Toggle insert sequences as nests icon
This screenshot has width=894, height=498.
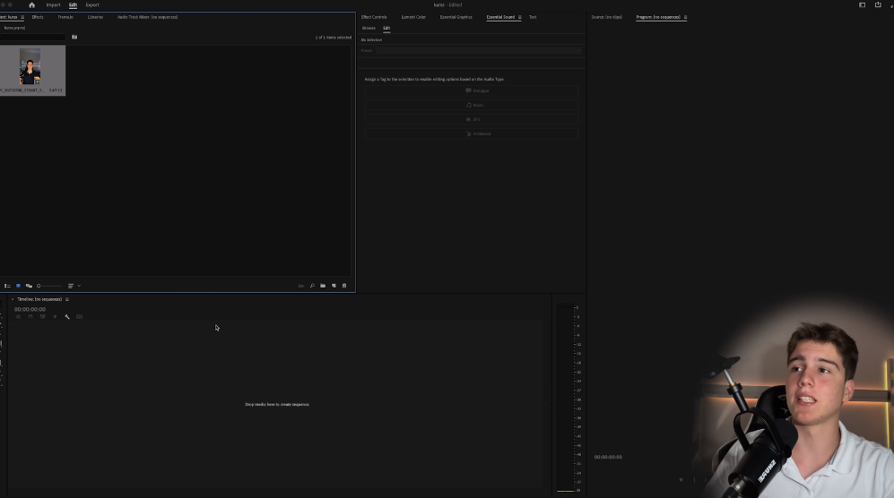[x=18, y=317]
